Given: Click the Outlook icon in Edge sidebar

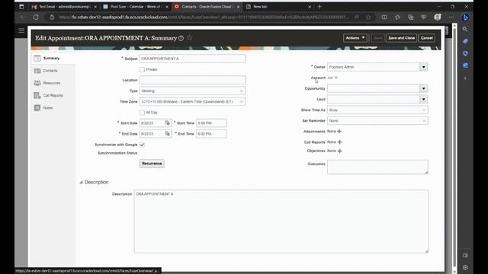Looking at the screenshot, I should [465, 65].
